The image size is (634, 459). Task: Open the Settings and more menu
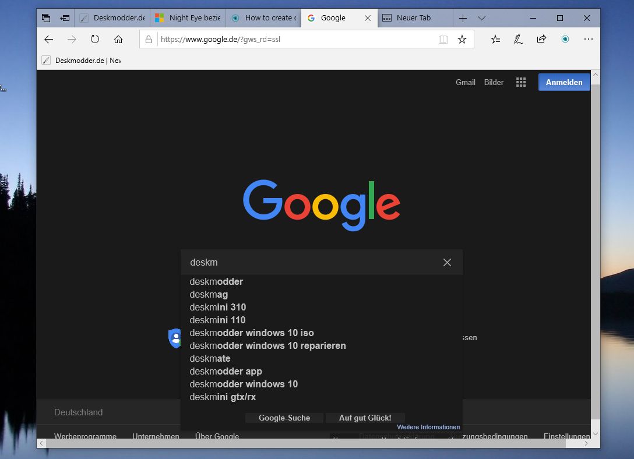589,39
